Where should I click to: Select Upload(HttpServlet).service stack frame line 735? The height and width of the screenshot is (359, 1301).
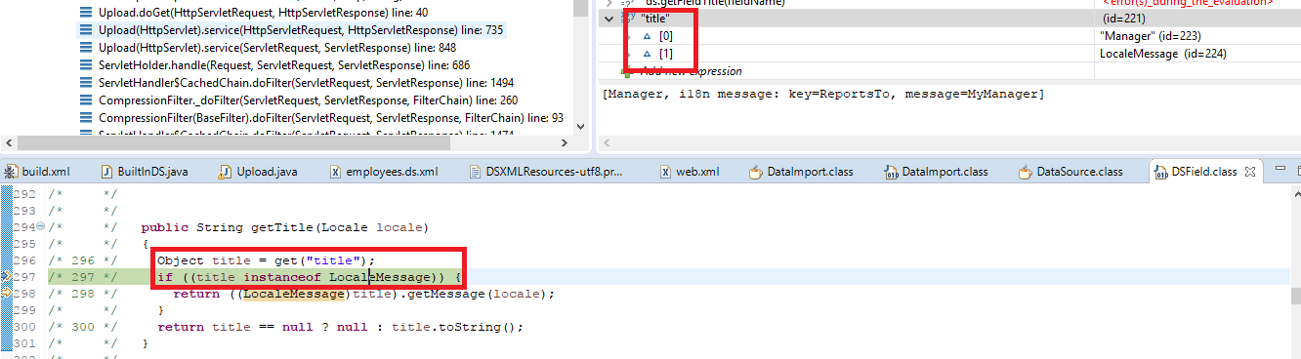(301, 30)
